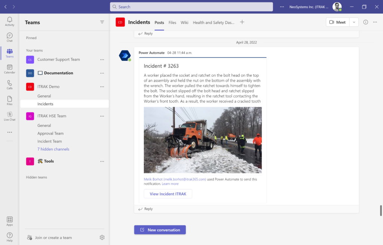Click the Power Automate bot avatar
Screen dimensions: 383x245
[125, 55]
